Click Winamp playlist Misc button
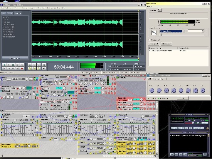The image size is (212, 159). [185, 154]
